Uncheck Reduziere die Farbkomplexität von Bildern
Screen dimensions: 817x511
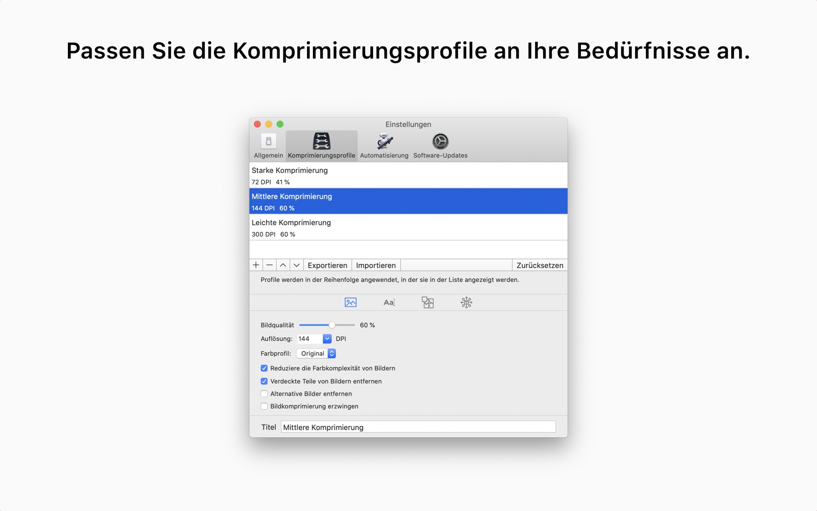264,368
